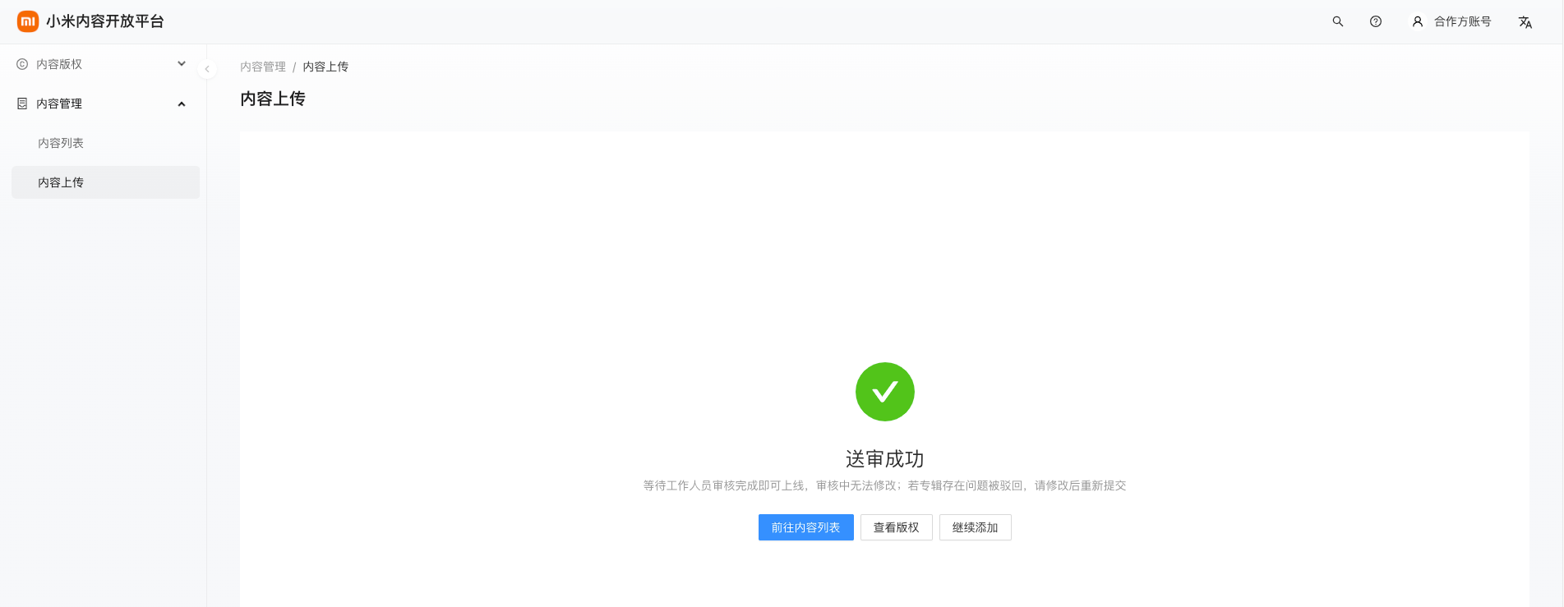This screenshot has width=1564, height=607.
Task: Click the document icon next to 内容管理
Action: coord(22,103)
